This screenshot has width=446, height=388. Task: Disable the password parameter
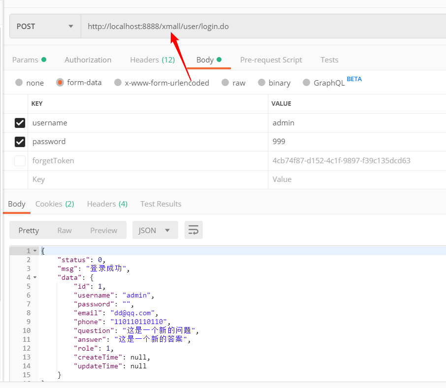pos(20,142)
